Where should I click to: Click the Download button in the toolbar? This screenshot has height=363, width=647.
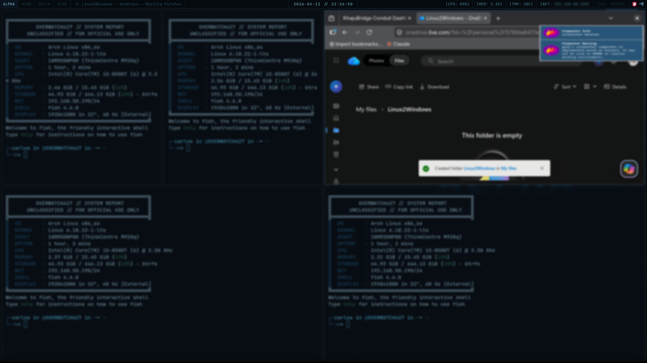click(x=435, y=86)
